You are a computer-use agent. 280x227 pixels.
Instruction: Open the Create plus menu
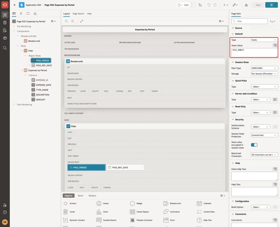click(226, 5)
